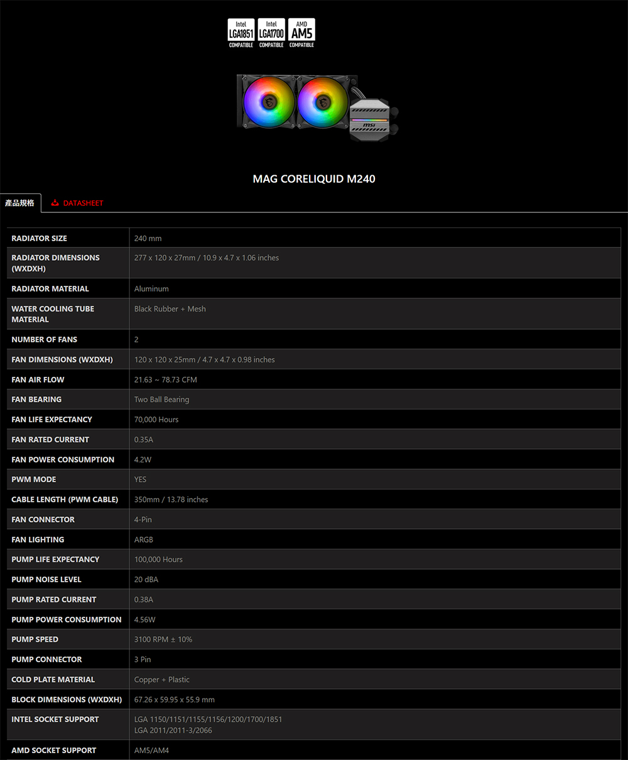Viewport: 628px width, 760px height.
Task: Select the FAN DIMENSIONS (WXDXH) label
Action: point(62,359)
